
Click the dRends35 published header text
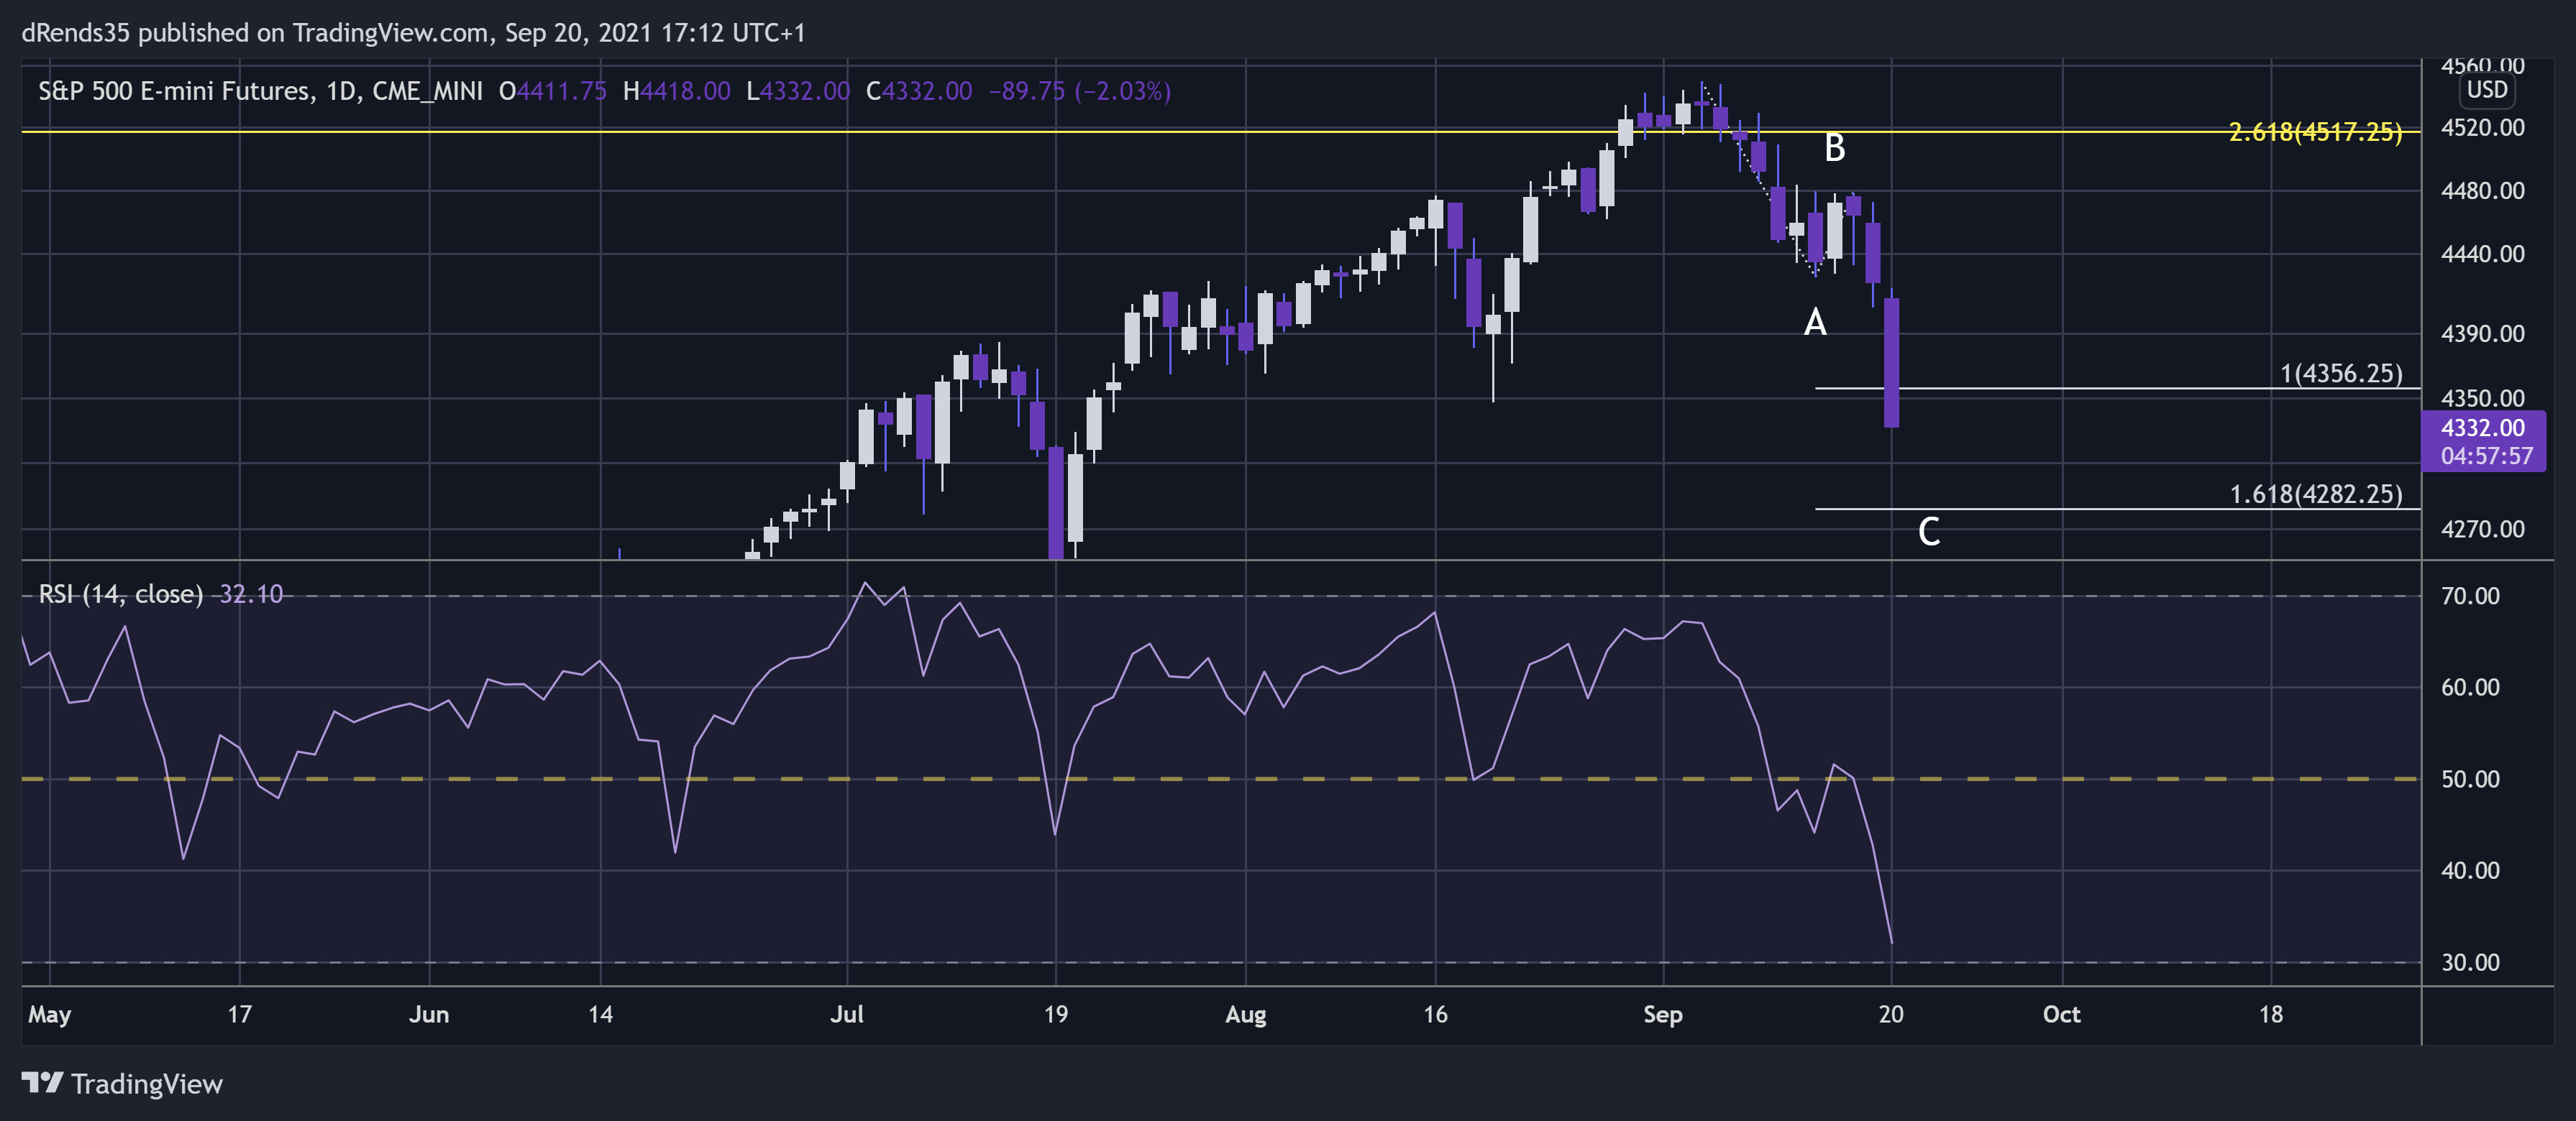tap(413, 33)
